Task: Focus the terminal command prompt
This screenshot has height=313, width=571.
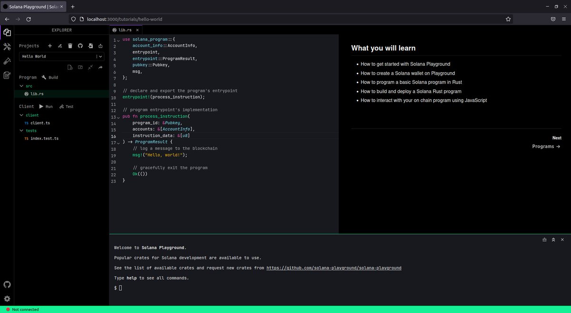Action: pyautogui.click(x=120, y=288)
